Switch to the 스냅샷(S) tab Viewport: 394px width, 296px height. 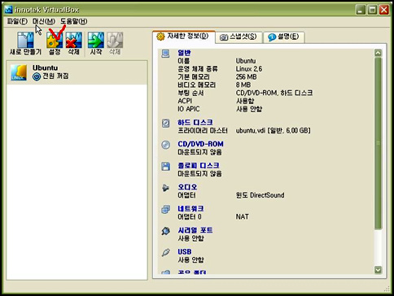coord(239,37)
